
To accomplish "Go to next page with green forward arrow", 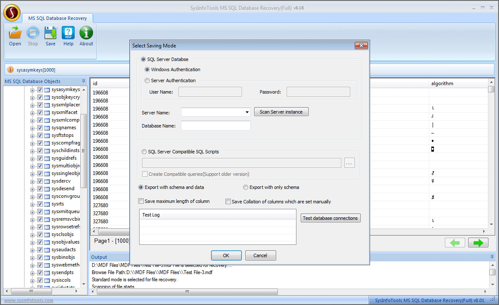I will point(478,242).
